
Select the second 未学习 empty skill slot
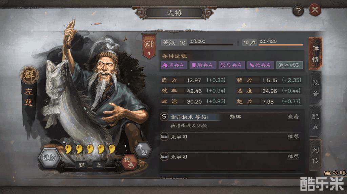pyautogui.click(x=231, y=157)
